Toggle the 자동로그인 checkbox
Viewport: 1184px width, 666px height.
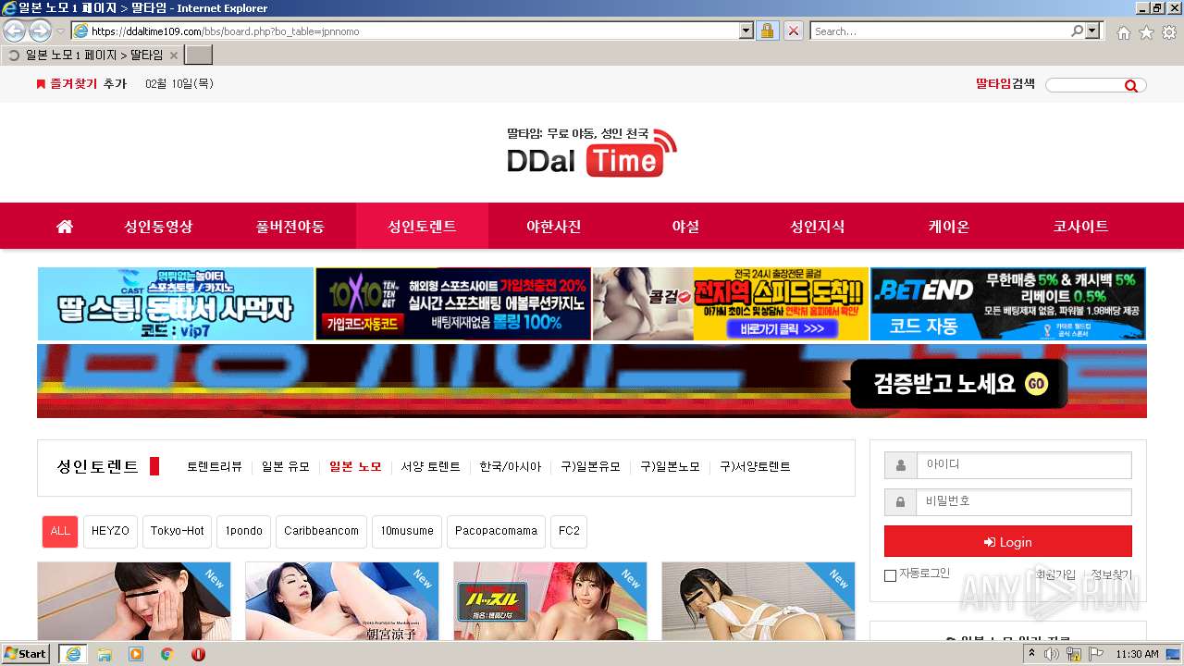(x=890, y=575)
